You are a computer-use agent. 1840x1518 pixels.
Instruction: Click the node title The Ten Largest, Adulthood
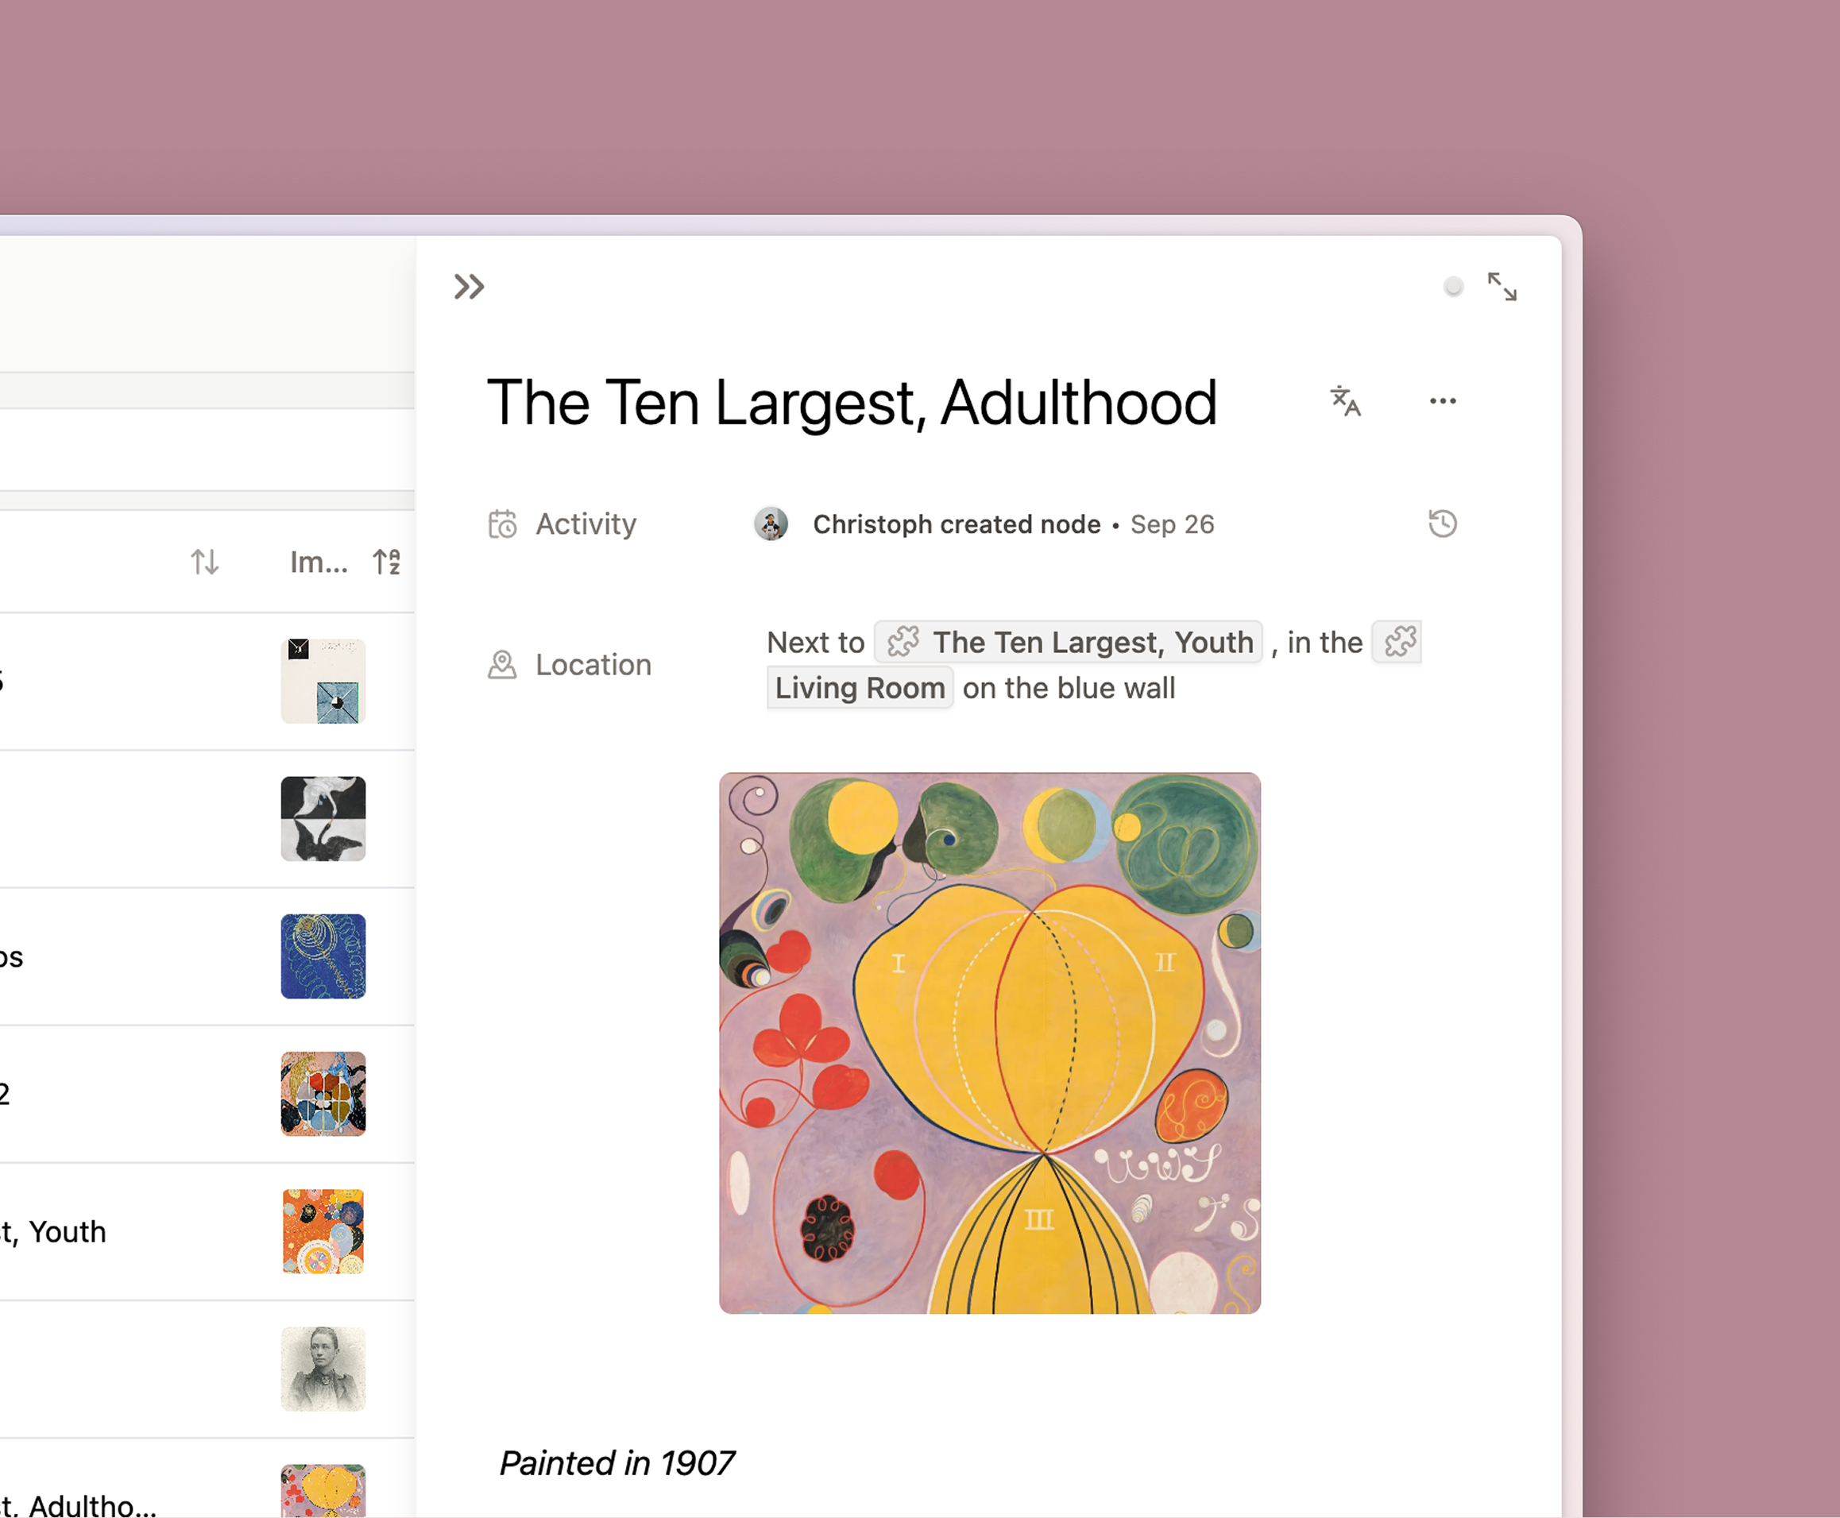point(852,403)
